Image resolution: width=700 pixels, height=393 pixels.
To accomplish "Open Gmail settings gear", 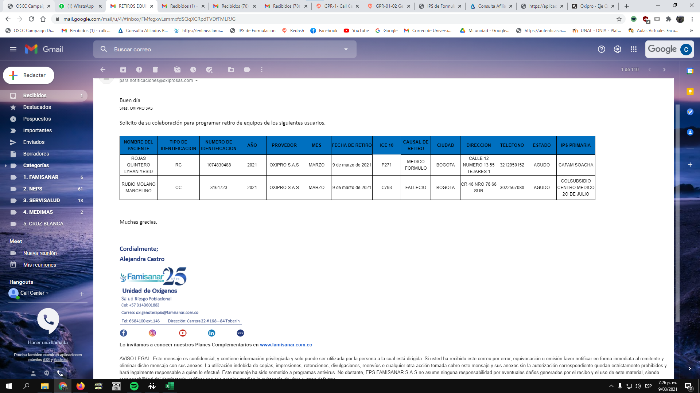I will 618,49.
